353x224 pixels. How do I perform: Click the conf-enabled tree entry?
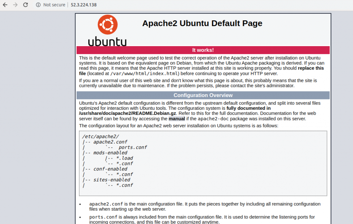[x=110, y=169]
